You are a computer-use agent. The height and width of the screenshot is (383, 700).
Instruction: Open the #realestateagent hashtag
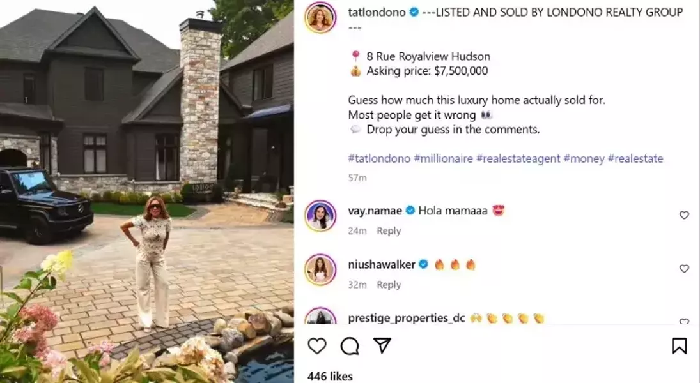518,159
